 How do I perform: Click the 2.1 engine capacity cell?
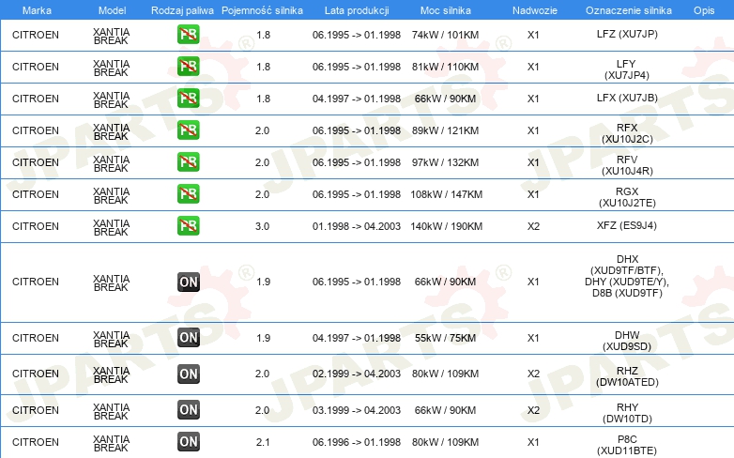pos(263,442)
